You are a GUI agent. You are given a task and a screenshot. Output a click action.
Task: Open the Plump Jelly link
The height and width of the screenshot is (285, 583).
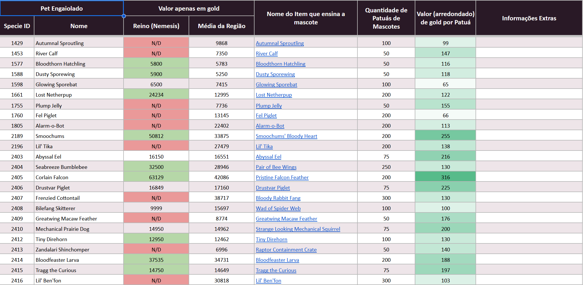point(269,106)
